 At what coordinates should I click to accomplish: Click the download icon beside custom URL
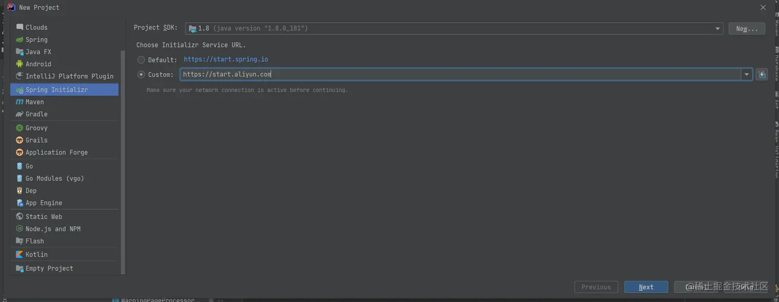[x=761, y=75]
